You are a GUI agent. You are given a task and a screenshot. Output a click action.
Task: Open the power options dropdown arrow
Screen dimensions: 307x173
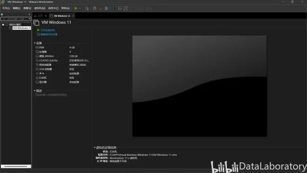coord(80,8)
